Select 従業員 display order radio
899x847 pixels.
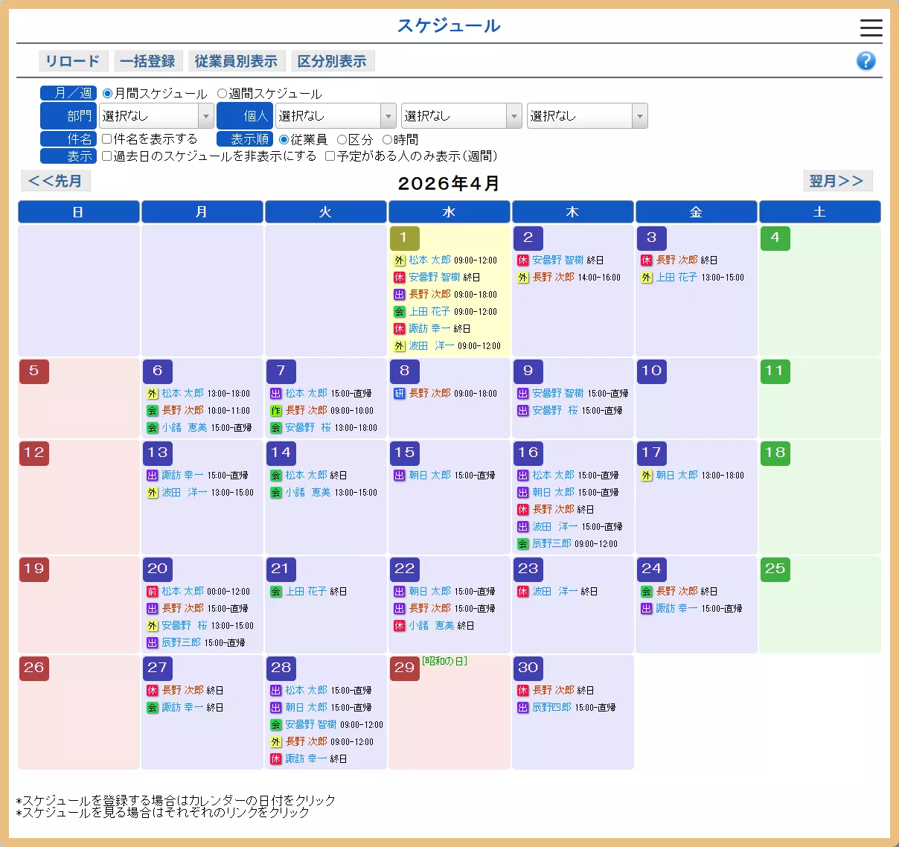click(x=284, y=140)
